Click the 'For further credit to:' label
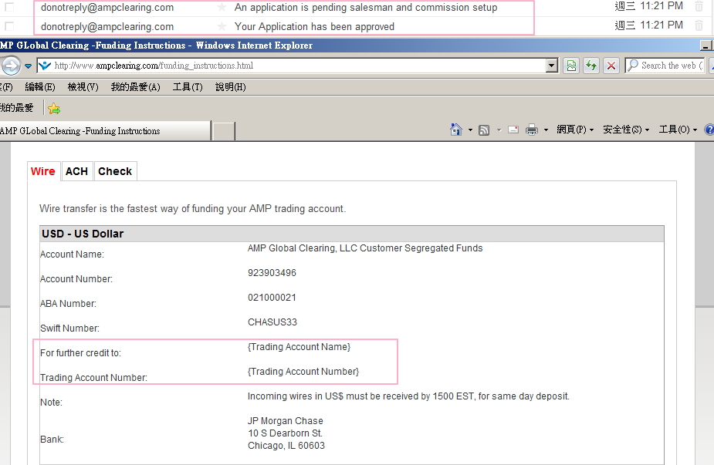 click(80, 353)
